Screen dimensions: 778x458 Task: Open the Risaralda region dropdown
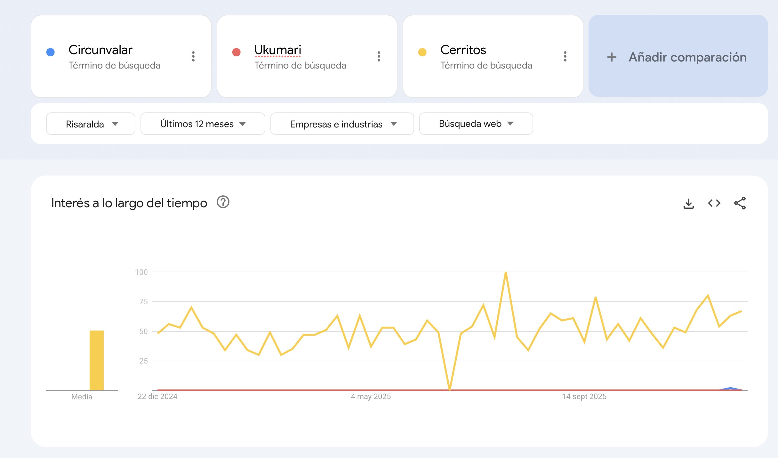tap(91, 124)
